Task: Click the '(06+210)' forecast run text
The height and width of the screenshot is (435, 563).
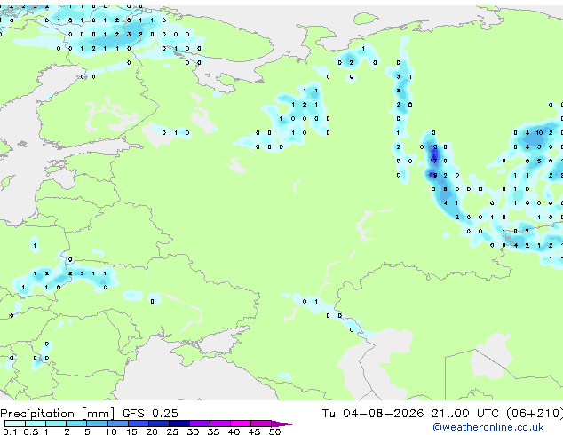Action: pyautogui.click(x=535, y=414)
